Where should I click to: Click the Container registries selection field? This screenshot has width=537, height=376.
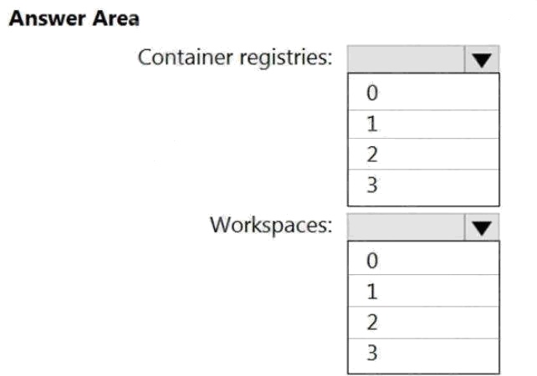coord(405,59)
